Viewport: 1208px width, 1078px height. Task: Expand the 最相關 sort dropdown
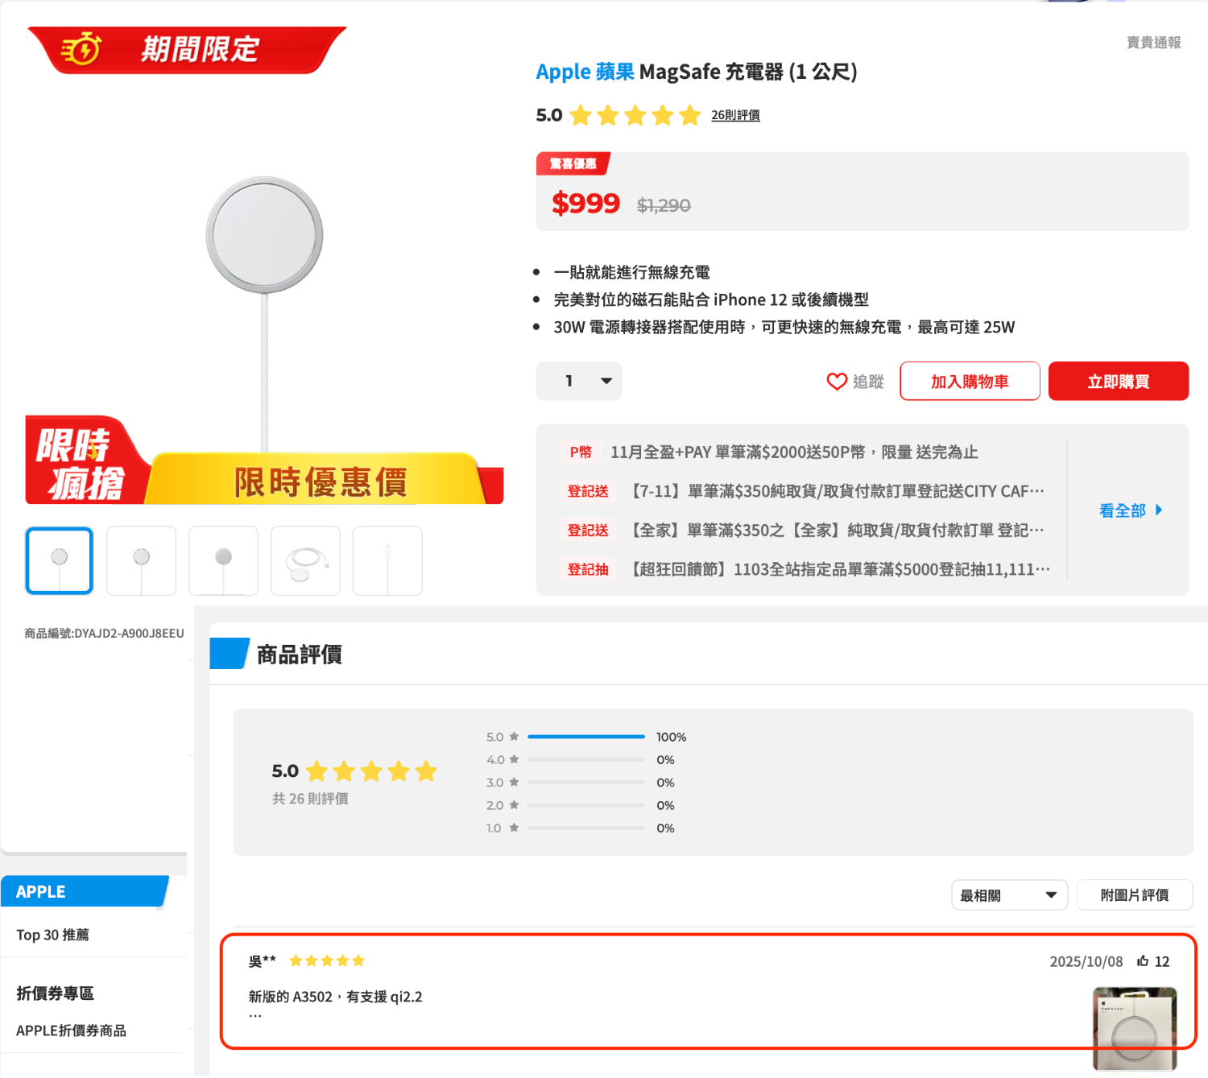click(1008, 895)
